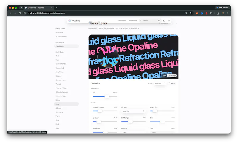Open Weather Widget in sidebar
The width and height of the screenshot is (238, 143).
click(61, 88)
